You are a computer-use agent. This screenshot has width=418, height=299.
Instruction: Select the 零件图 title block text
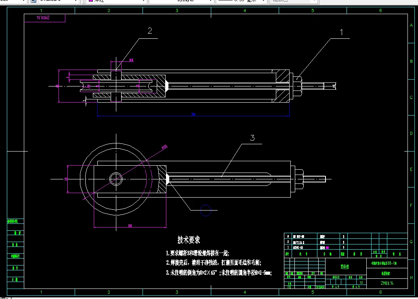coord(344,267)
